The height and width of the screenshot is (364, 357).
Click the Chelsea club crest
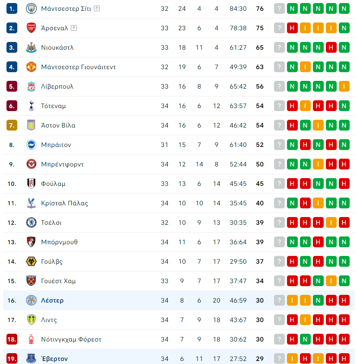31,223
